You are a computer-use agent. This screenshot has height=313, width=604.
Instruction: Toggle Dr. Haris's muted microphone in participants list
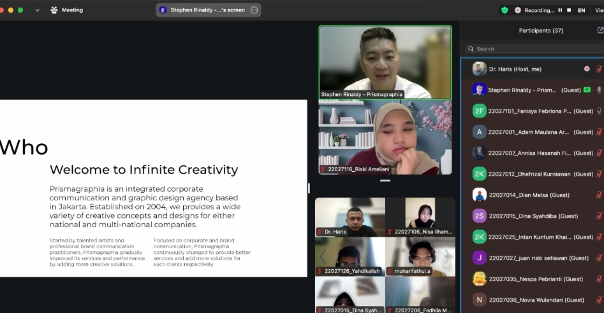(599, 69)
